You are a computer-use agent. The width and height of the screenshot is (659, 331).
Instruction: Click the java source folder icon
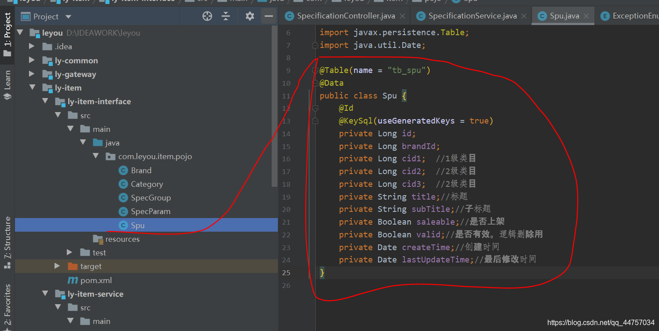pos(98,143)
